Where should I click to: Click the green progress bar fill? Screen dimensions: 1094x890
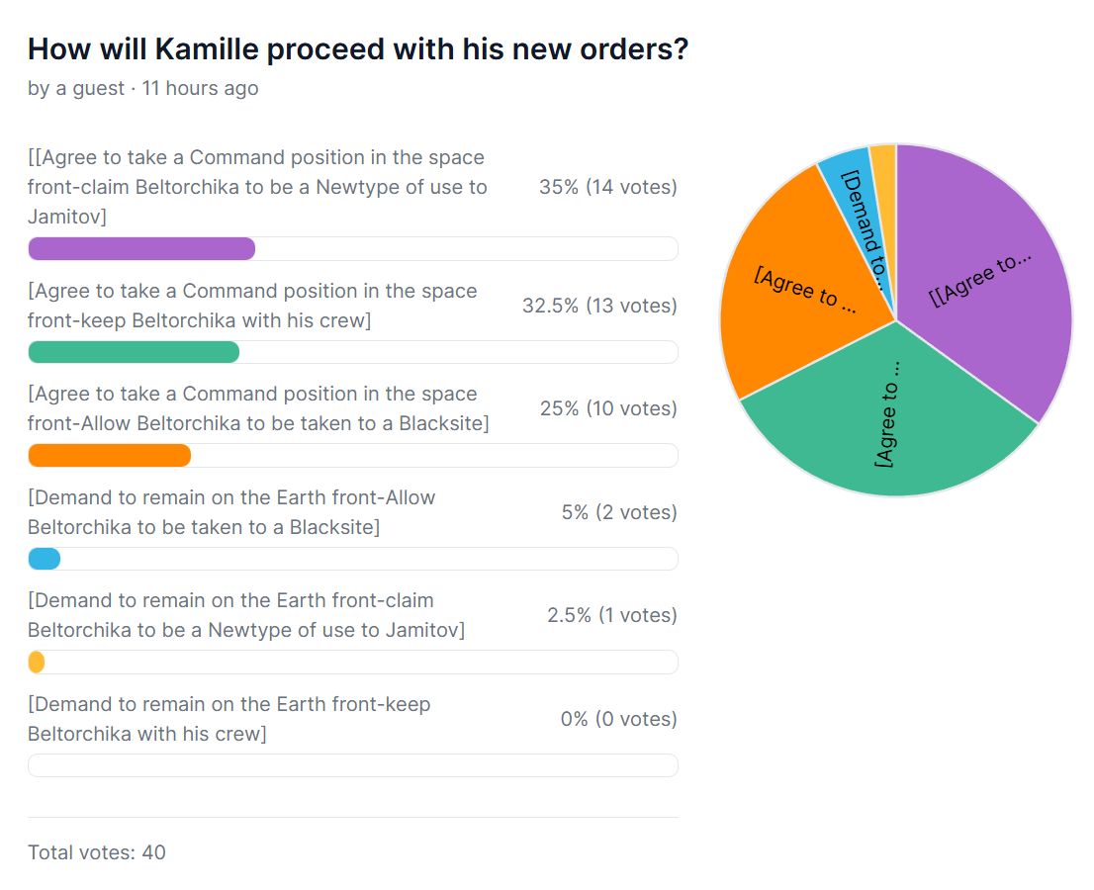[134, 352]
